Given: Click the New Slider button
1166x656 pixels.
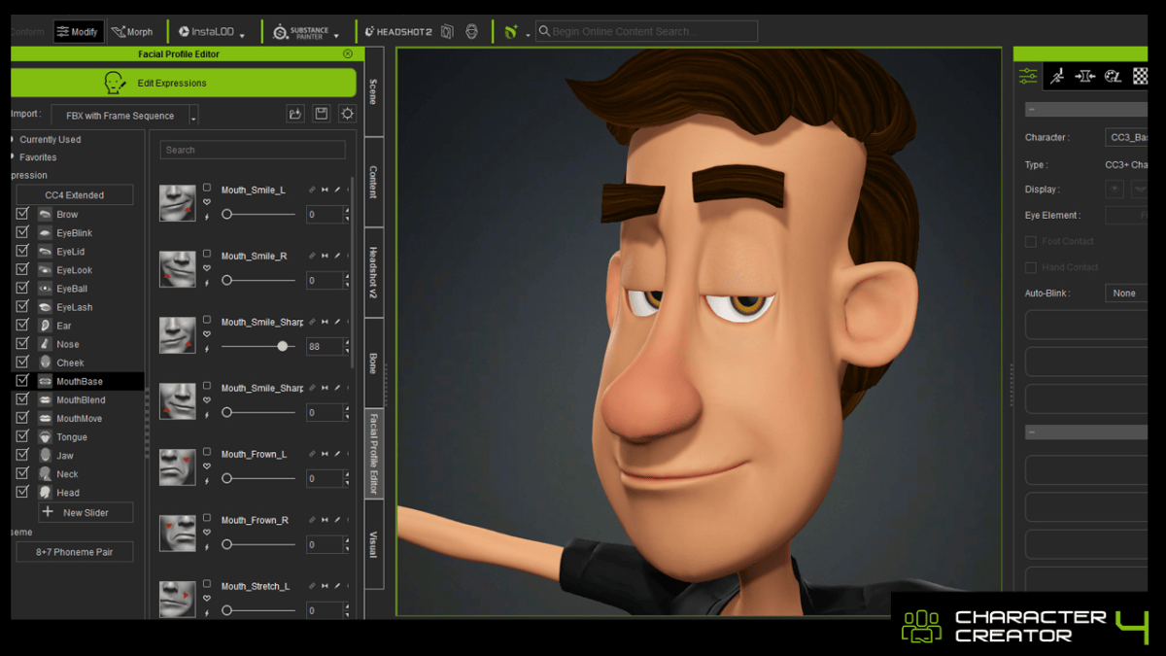Looking at the screenshot, I should pos(86,512).
